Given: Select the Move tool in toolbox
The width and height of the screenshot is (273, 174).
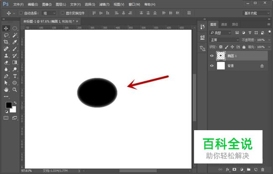Looking at the screenshot, I should (x=6, y=28).
